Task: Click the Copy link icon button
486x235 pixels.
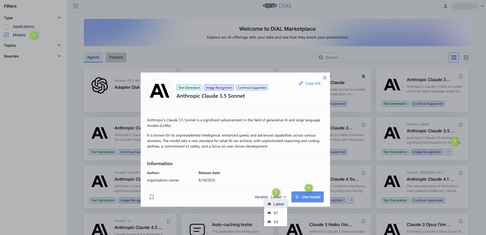Action: [x=301, y=83]
